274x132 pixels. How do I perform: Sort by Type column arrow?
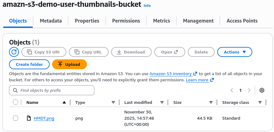[113, 102]
